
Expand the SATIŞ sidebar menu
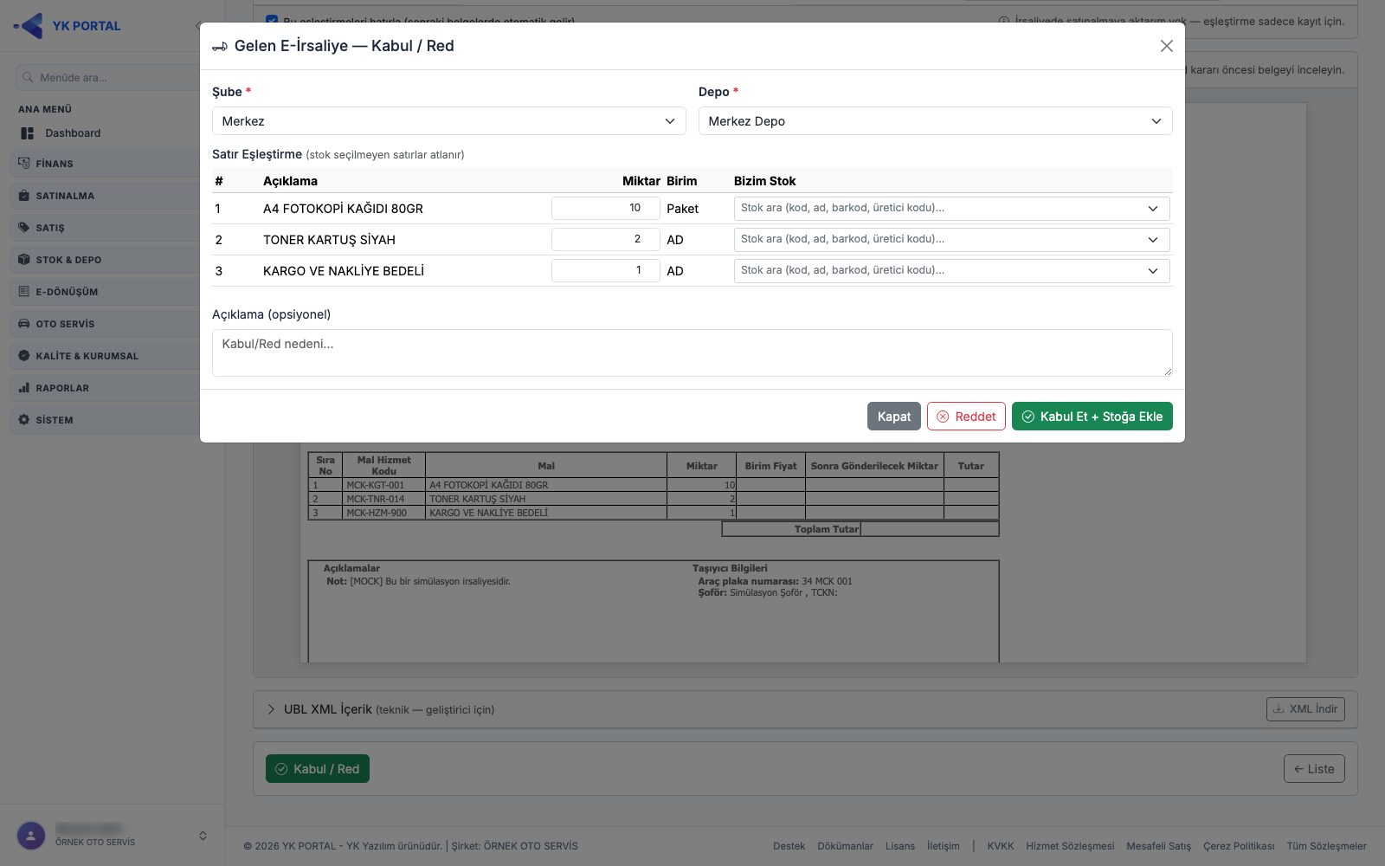[105, 228]
